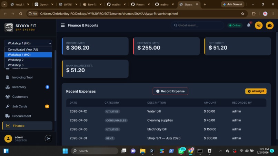Click the Net Profit card
Screen dimensions: 278x156
238,46
